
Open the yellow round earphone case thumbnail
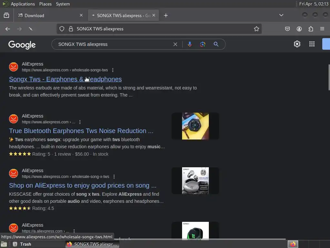(195, 126)
